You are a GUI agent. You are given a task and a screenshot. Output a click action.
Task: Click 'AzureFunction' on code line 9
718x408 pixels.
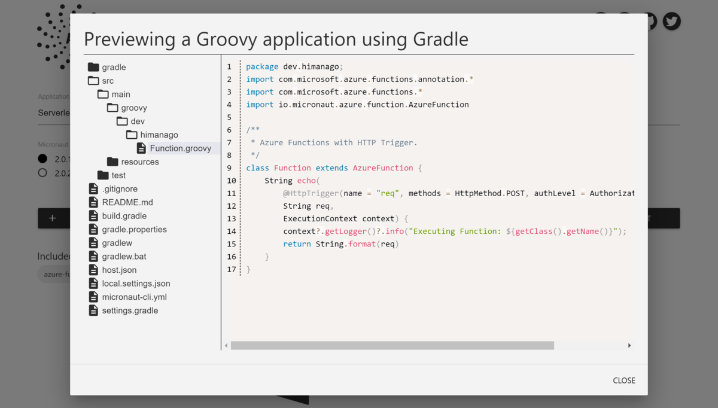pos(383,168)
